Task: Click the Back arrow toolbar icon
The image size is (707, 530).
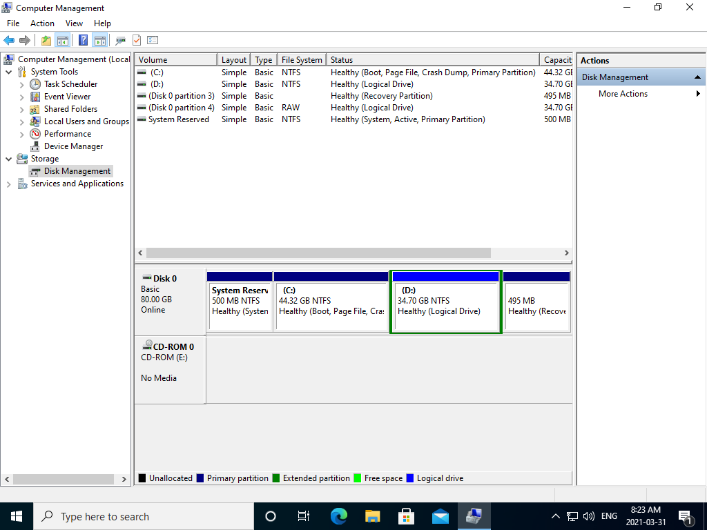Action: click(9, 41)
